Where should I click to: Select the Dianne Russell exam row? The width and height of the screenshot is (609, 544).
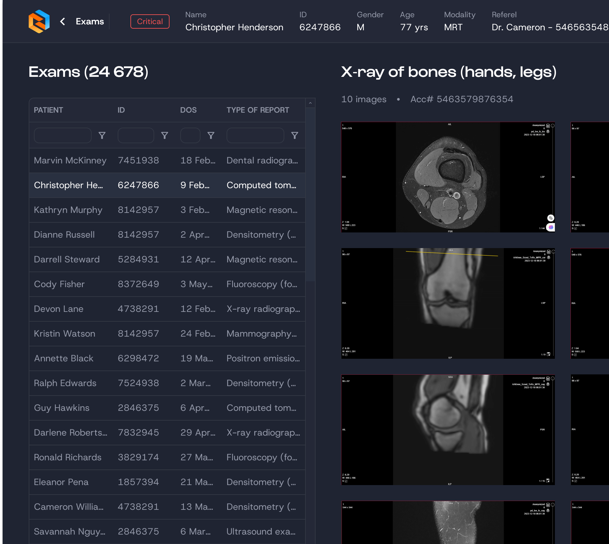tap(167, 235)
